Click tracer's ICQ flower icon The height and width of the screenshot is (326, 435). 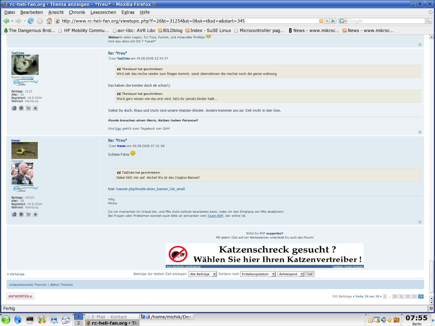pos(21,214)
